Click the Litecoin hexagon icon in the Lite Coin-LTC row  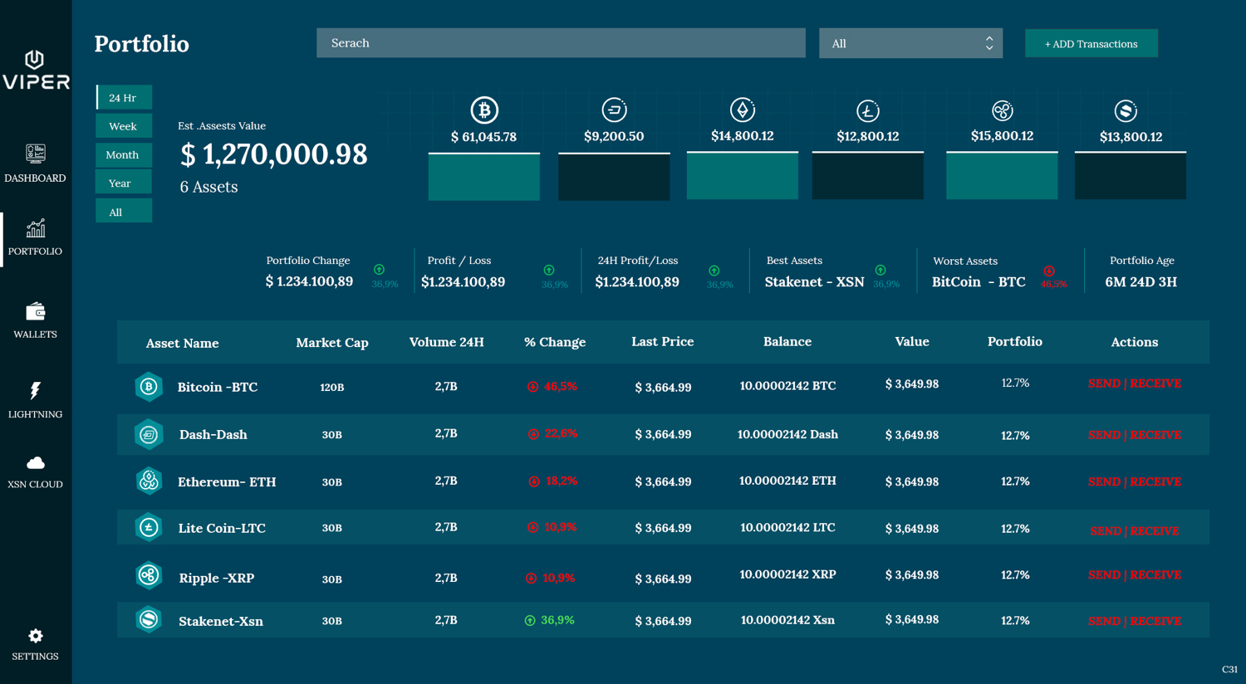(x=149, y=527)
